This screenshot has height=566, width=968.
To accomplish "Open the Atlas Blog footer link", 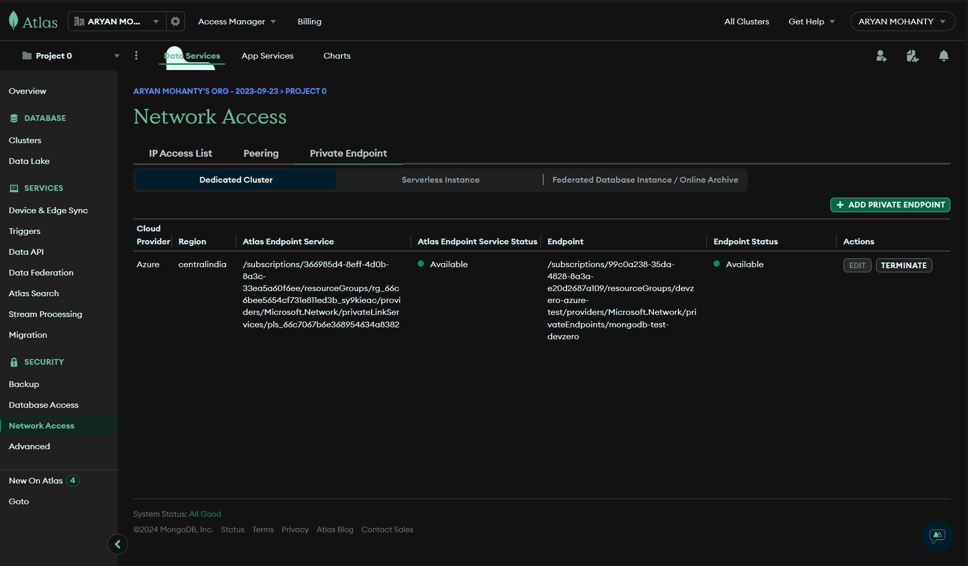I will point(335,529).
